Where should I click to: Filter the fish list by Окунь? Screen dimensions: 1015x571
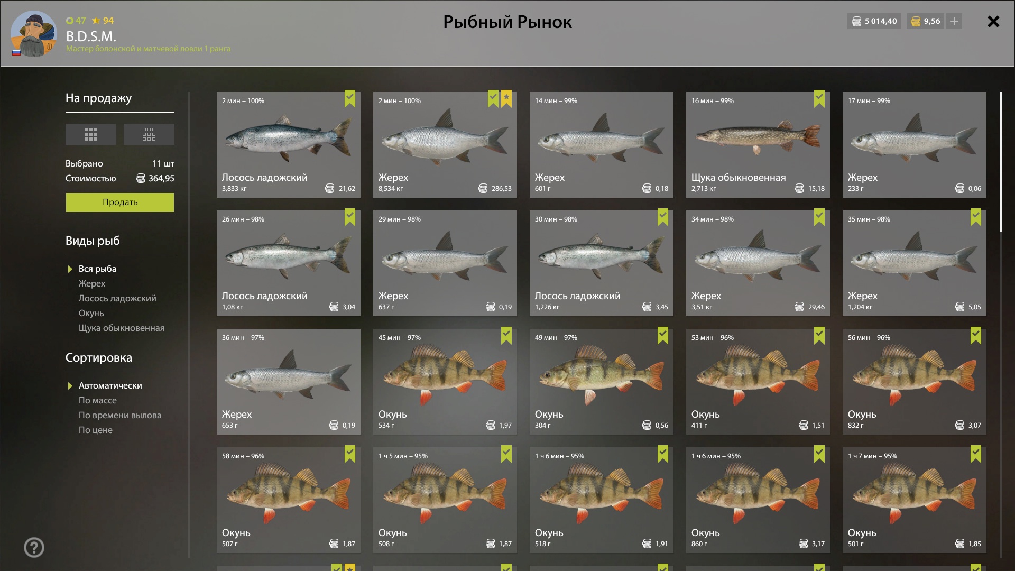[91, 313]
